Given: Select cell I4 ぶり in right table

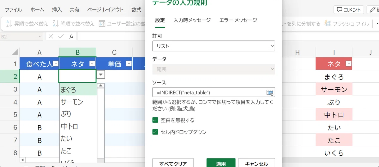Looking at the screenshot, I should tap(334, 102).
